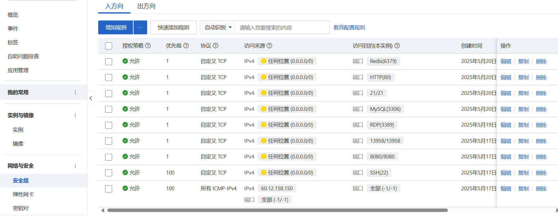Image resolution: width=558 pixels, height=217 pixels.
Task: Click 复制 for the HTTP(80) rule
Action: click(x=524, y=77)
